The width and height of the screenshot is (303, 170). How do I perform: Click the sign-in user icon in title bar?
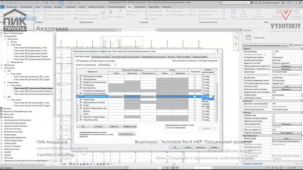point(264,3)
